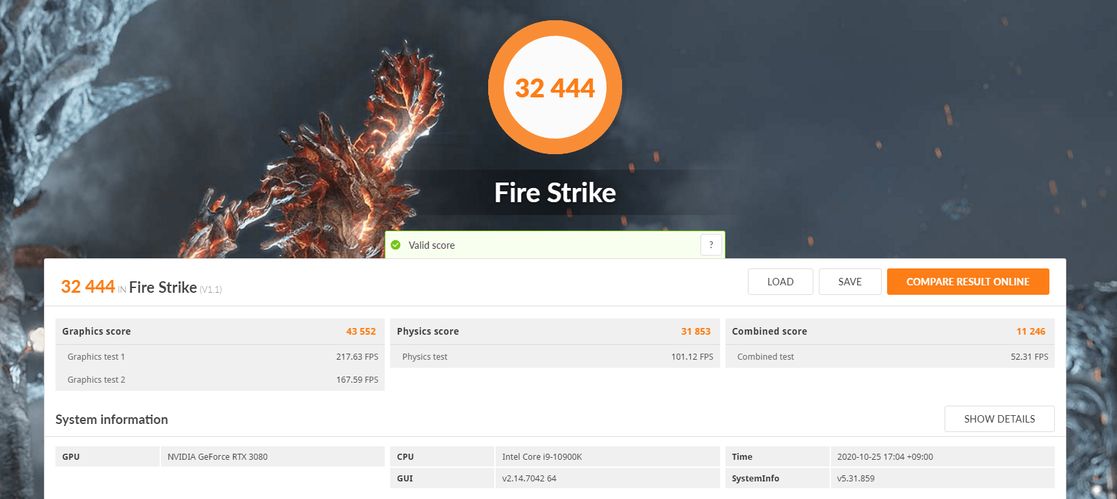
Task: Click the Combined score heading
Action: click(769, 331)
